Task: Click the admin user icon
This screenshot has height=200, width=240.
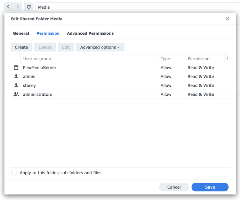Action: (16, 77)
